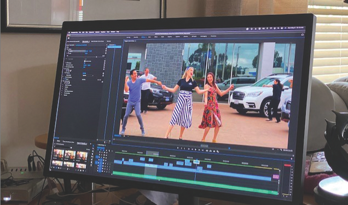Open the Premiere Pro application menu
Image resolution: width=348 pixels, height=205 pixels.
coord(74,32)
